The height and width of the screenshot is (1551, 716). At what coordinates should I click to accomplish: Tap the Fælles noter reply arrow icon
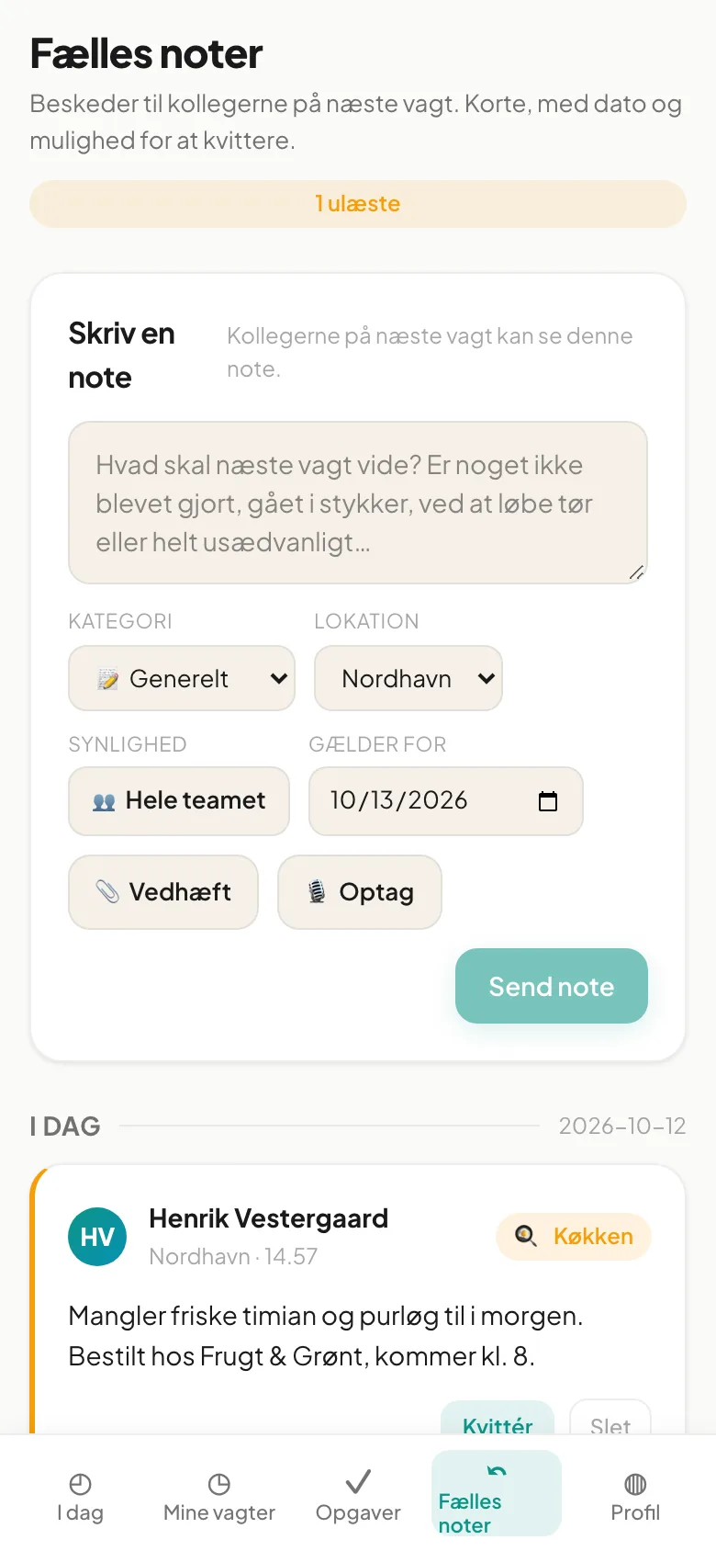(497, 1472)
